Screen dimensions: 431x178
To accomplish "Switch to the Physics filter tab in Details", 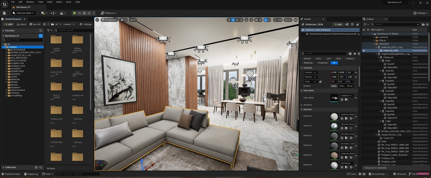I will (349, 58).
